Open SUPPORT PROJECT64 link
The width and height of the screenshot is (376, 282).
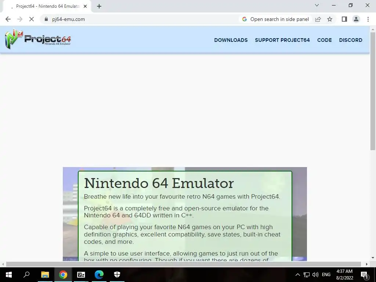pyautogui.click(x=282, y=40)
